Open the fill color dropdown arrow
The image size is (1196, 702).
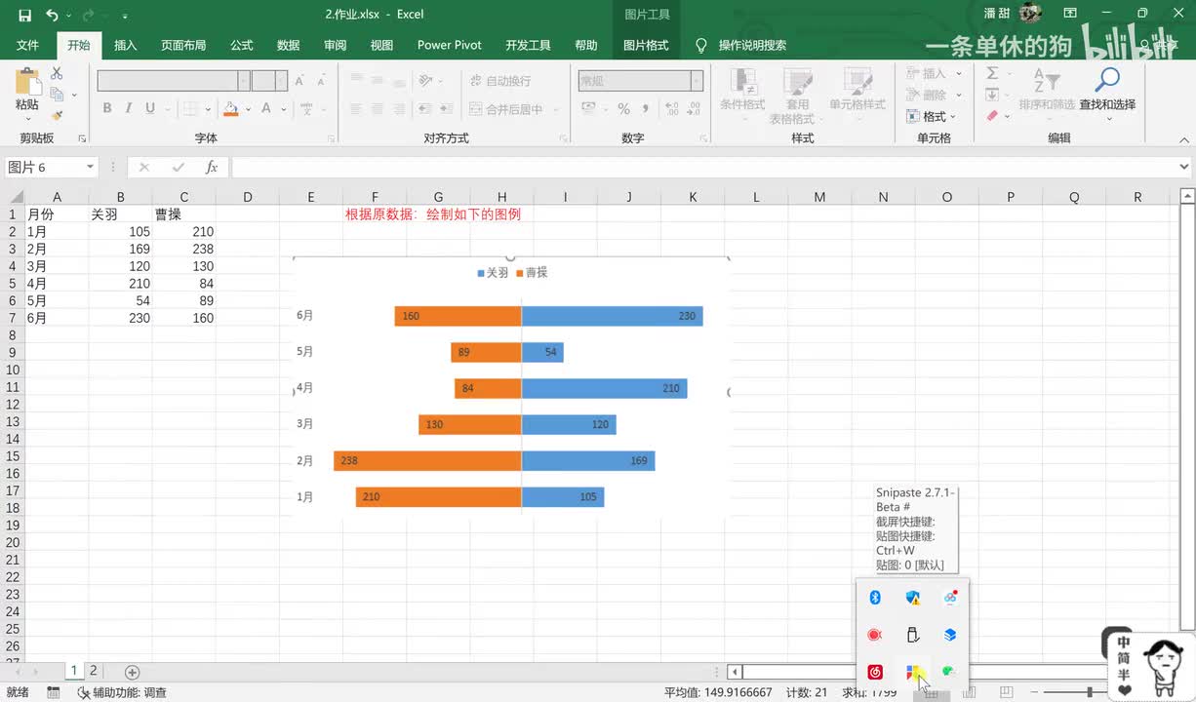coord(248,109)
